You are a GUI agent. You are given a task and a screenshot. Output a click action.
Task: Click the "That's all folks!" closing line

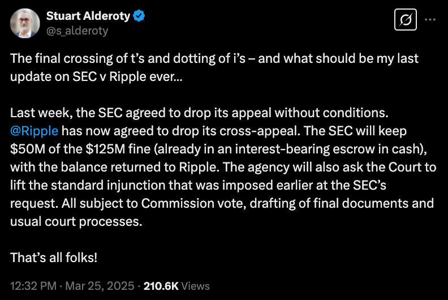pos(54,257)
